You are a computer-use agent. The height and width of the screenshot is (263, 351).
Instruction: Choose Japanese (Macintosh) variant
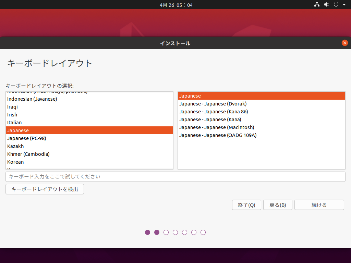tap(262, 127)
